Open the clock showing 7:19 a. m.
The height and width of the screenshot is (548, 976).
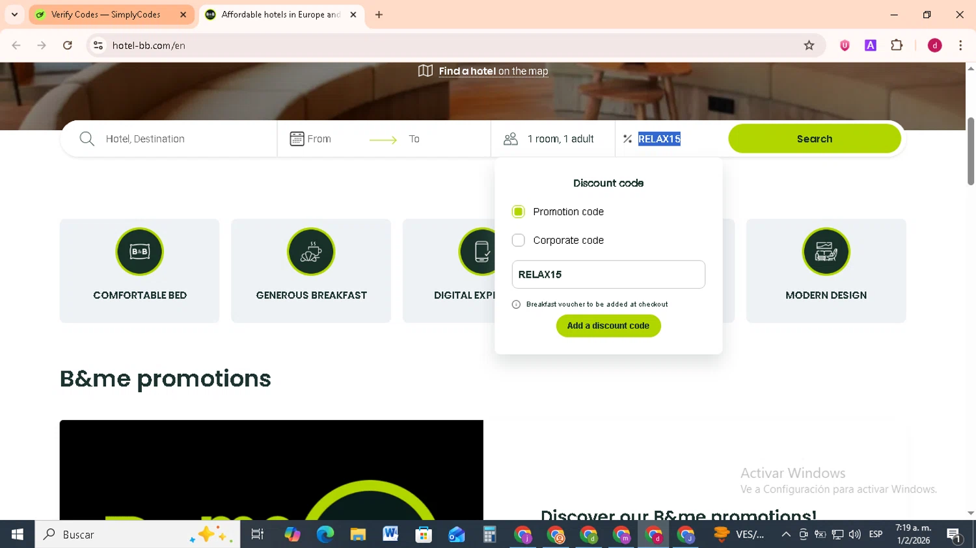[x=913, y=534]
